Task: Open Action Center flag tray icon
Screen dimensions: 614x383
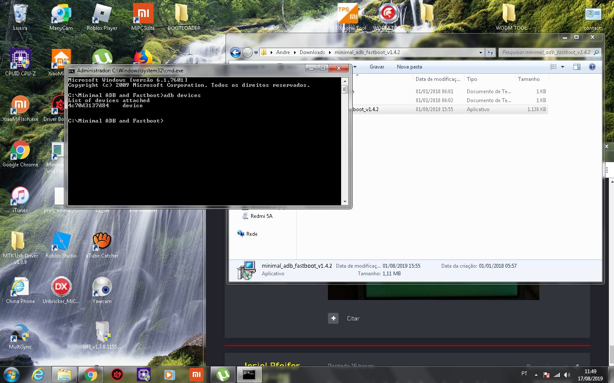Action: point(547,375)
